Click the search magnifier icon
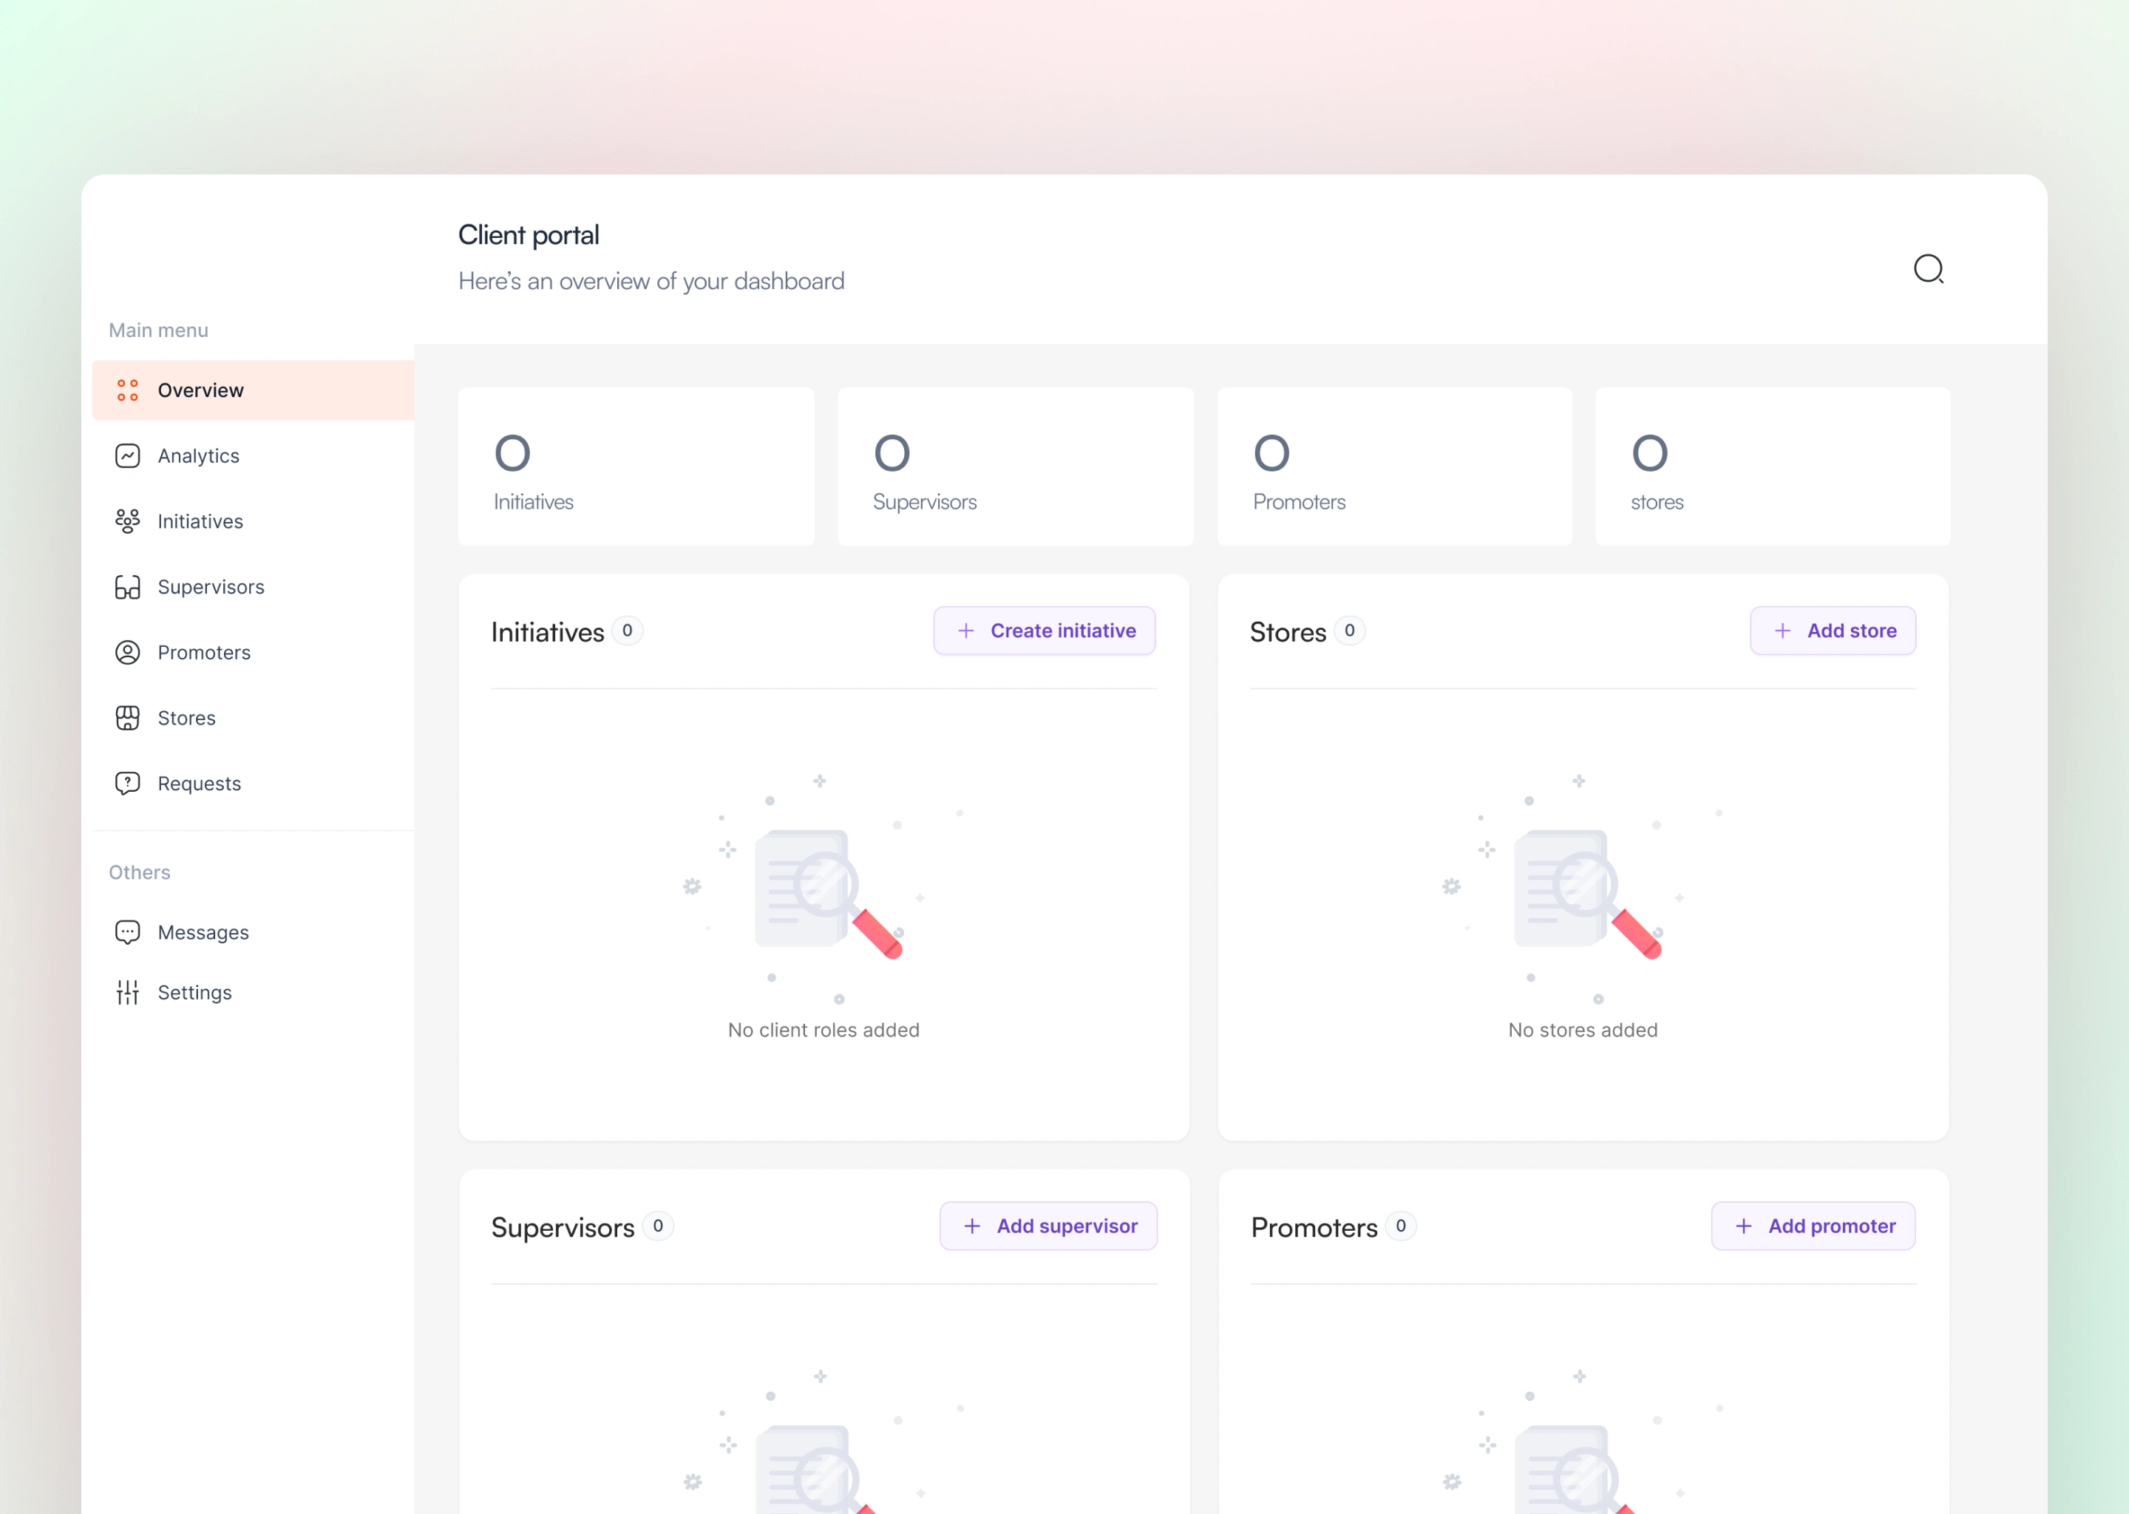The width and height of the screenshot is (2129, 1514). (1928, 269)
